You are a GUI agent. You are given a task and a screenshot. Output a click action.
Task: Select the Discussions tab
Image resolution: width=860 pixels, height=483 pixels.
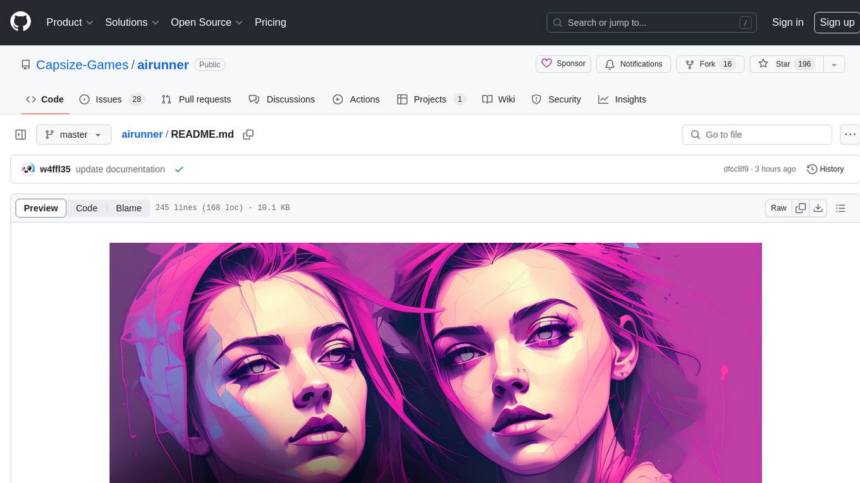click(x=281, y=99)
